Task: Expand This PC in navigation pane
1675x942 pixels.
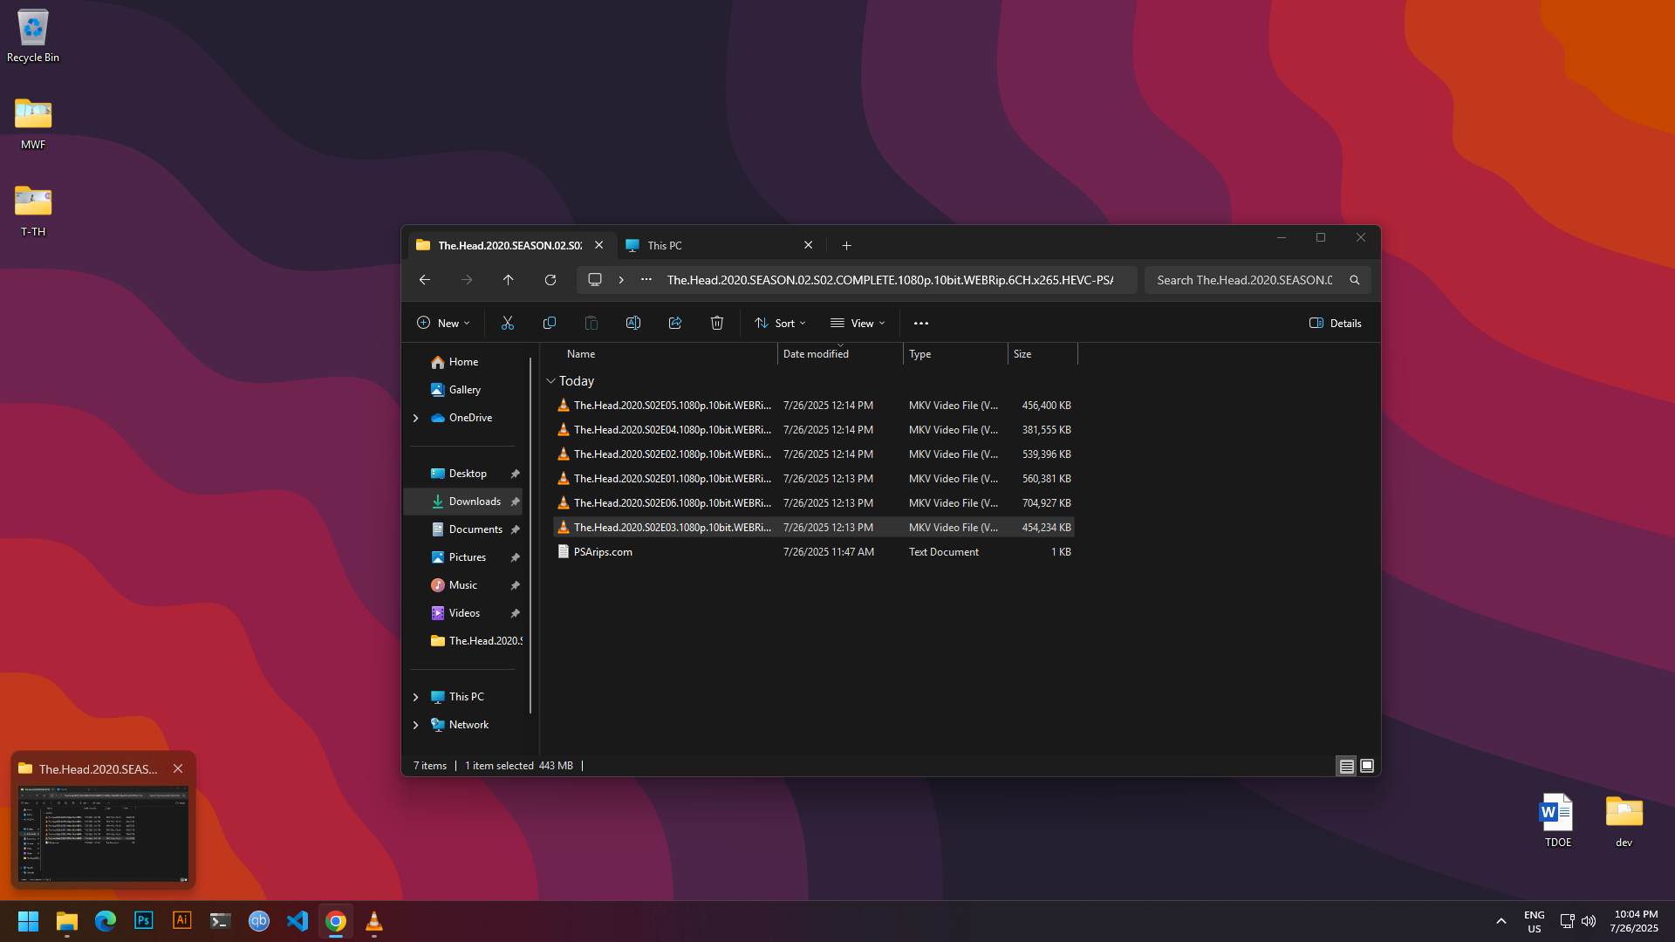Action: tap(416, 697)
